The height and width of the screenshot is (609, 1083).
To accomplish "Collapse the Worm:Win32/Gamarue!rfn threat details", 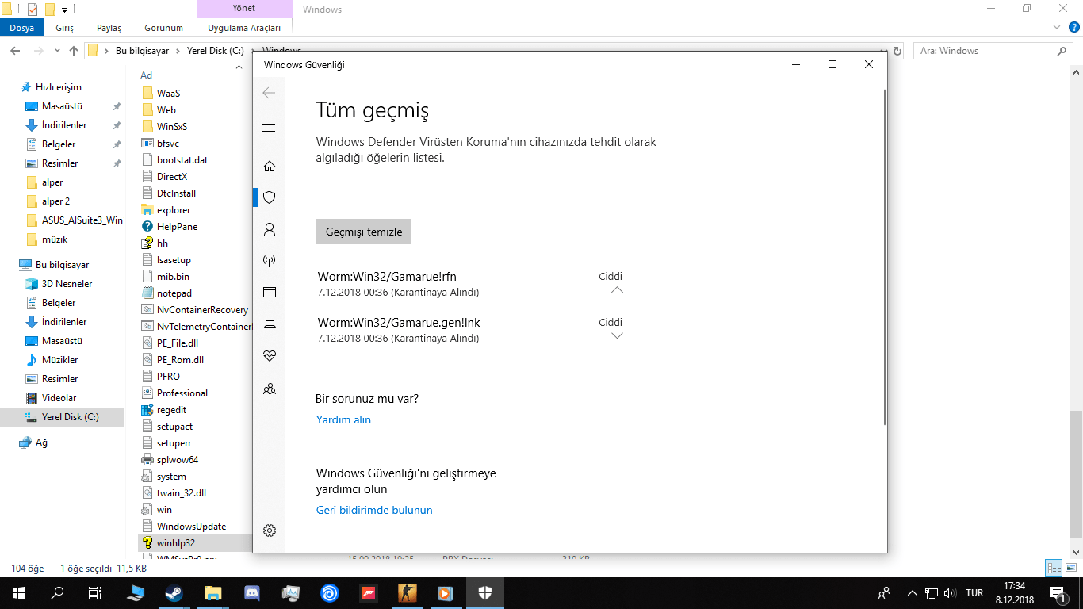I will [617, 290].
